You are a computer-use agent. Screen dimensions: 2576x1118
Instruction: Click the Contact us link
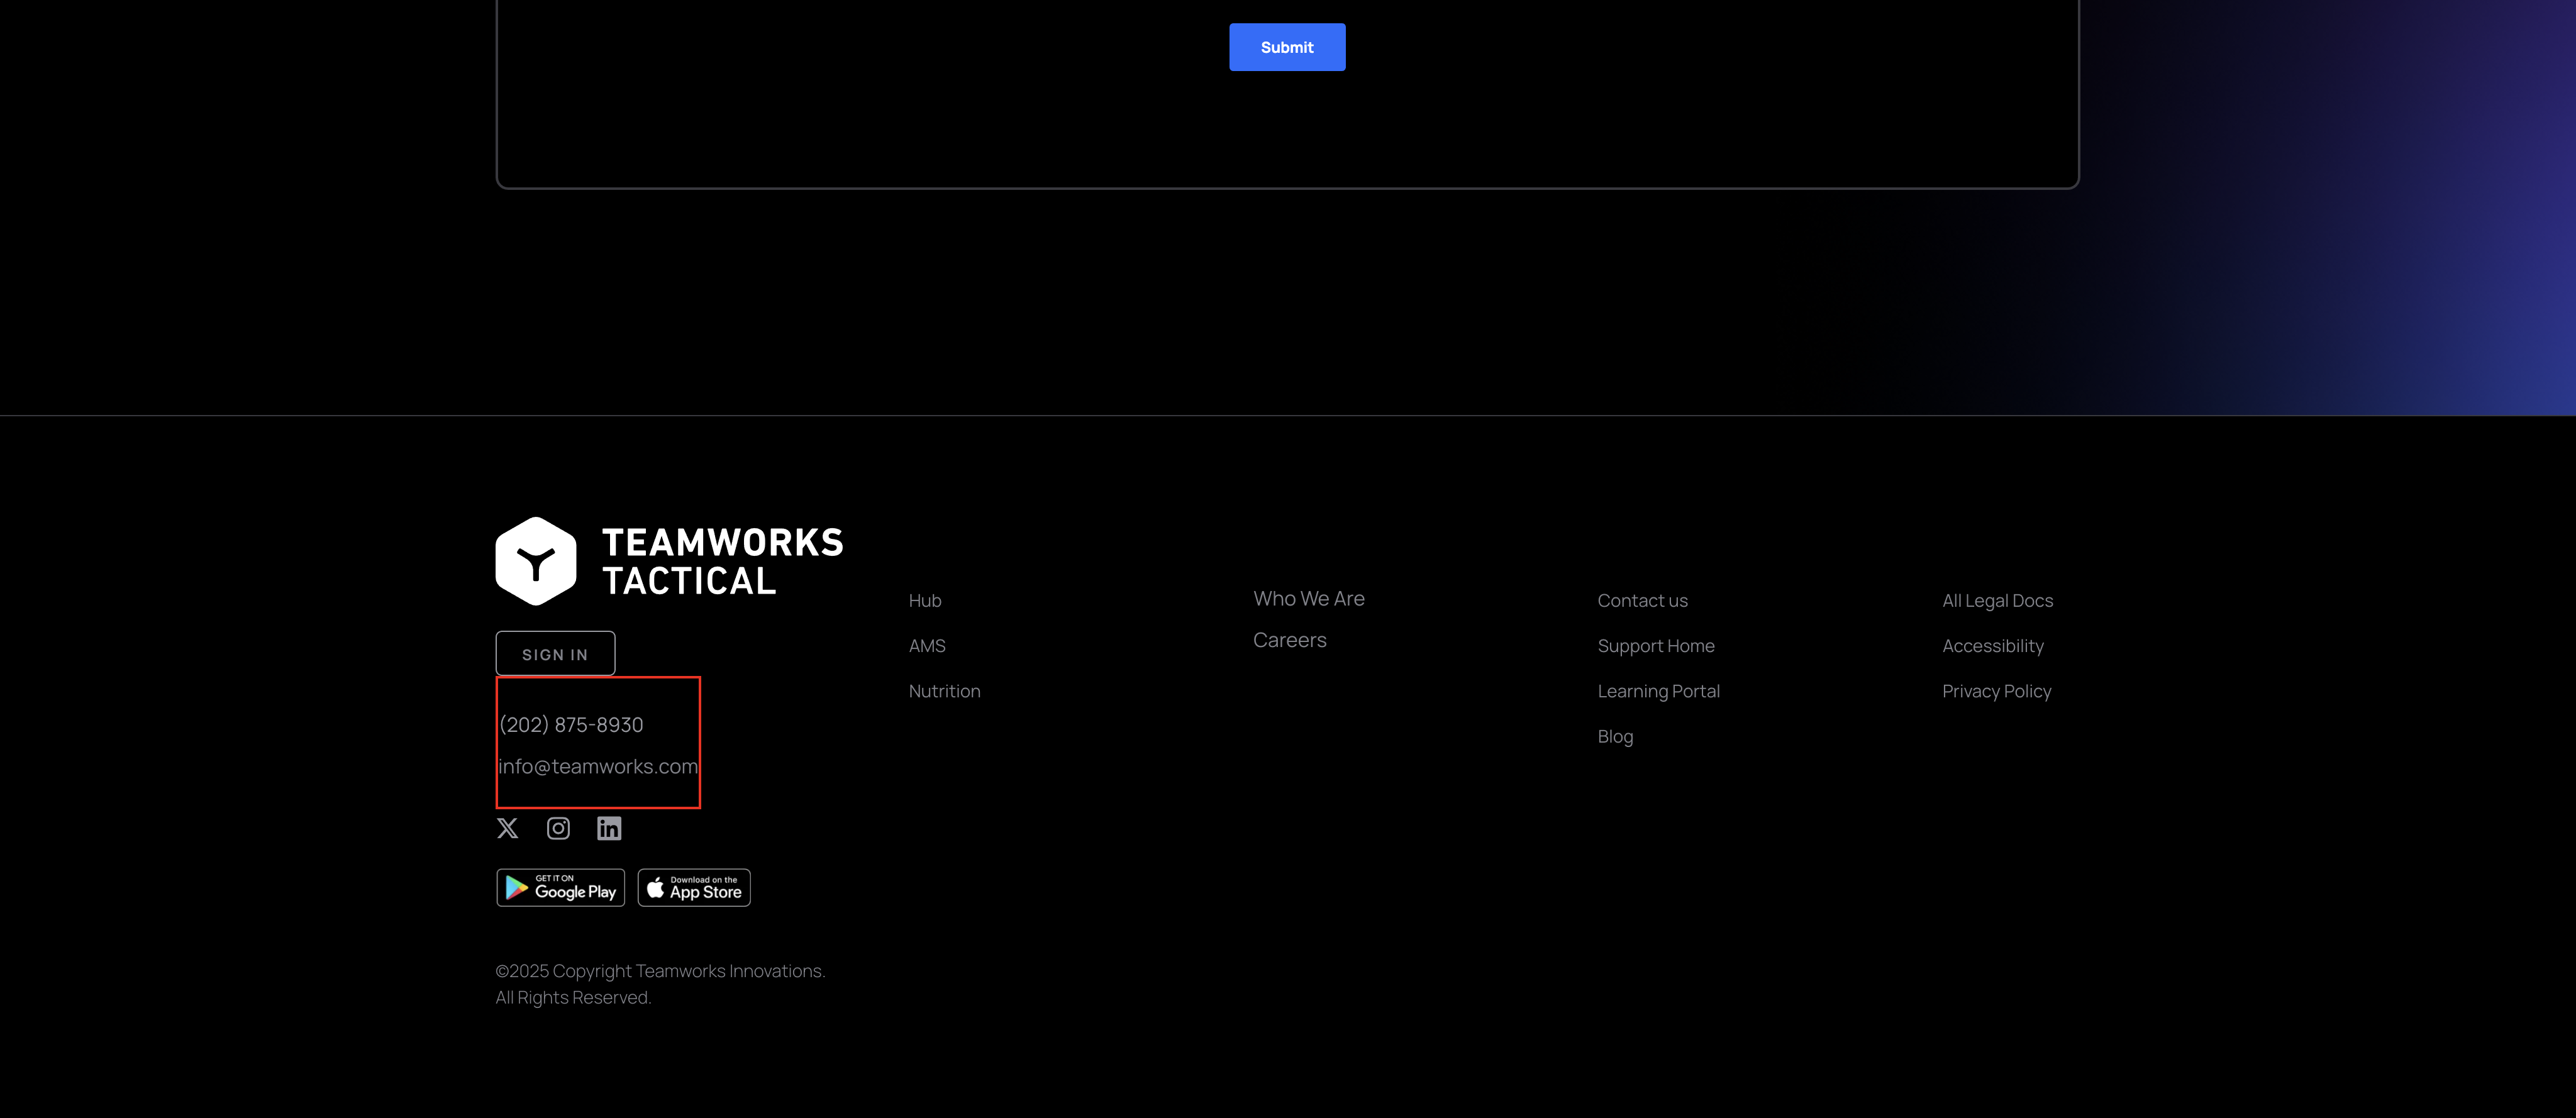pyautogui.click(x=1642, y=601)
